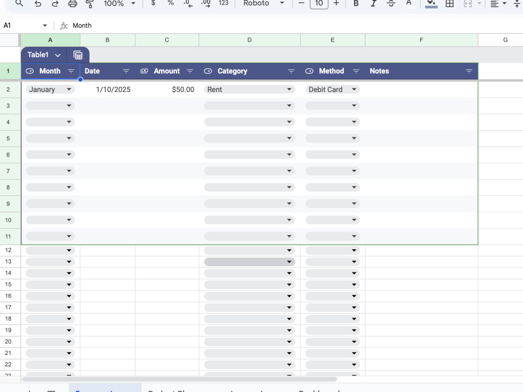Decrease font size with minus button

point(301,3)
